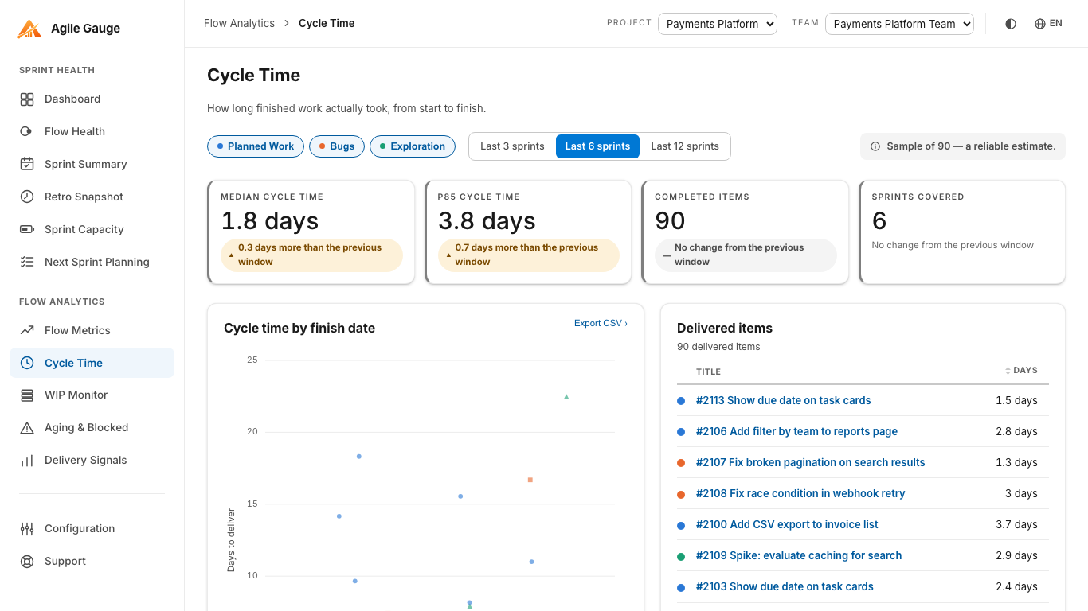Open #2109 Spike caching item
Screen dimensions: 1088x611
(x=799, y=555)
